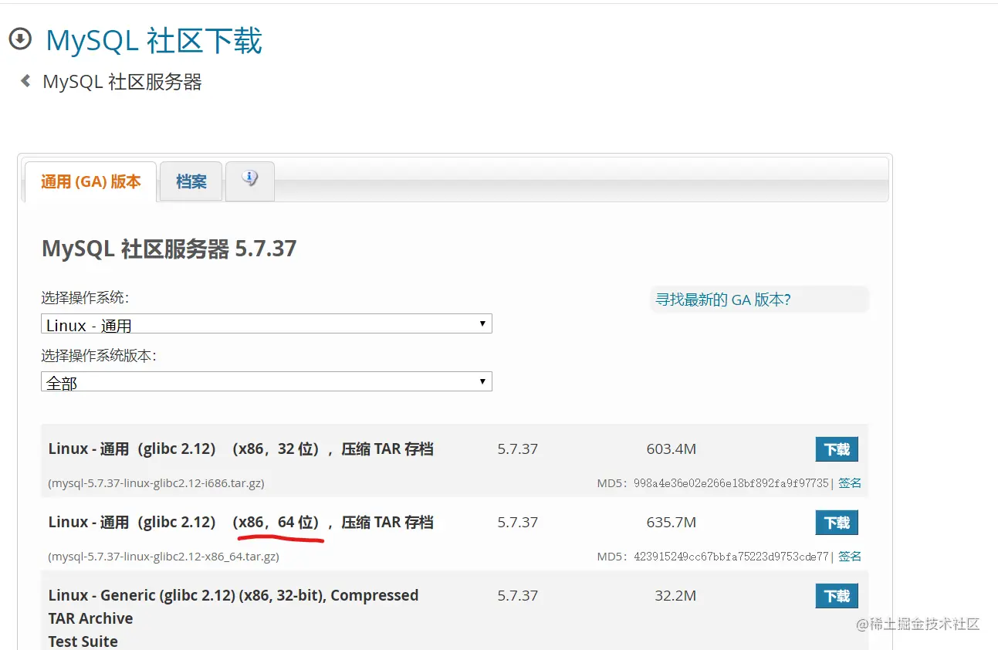Click the back chevron before MySQL 社区服务器
Screen dimensions: 998x650
coord(25,80)
